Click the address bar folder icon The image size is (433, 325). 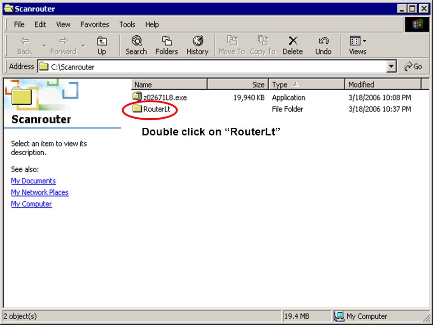pyautogui.click(x=43, y=66)
